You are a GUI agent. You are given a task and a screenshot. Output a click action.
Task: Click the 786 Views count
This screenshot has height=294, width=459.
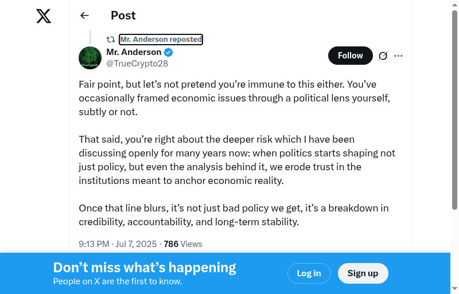tap(183, 244)
